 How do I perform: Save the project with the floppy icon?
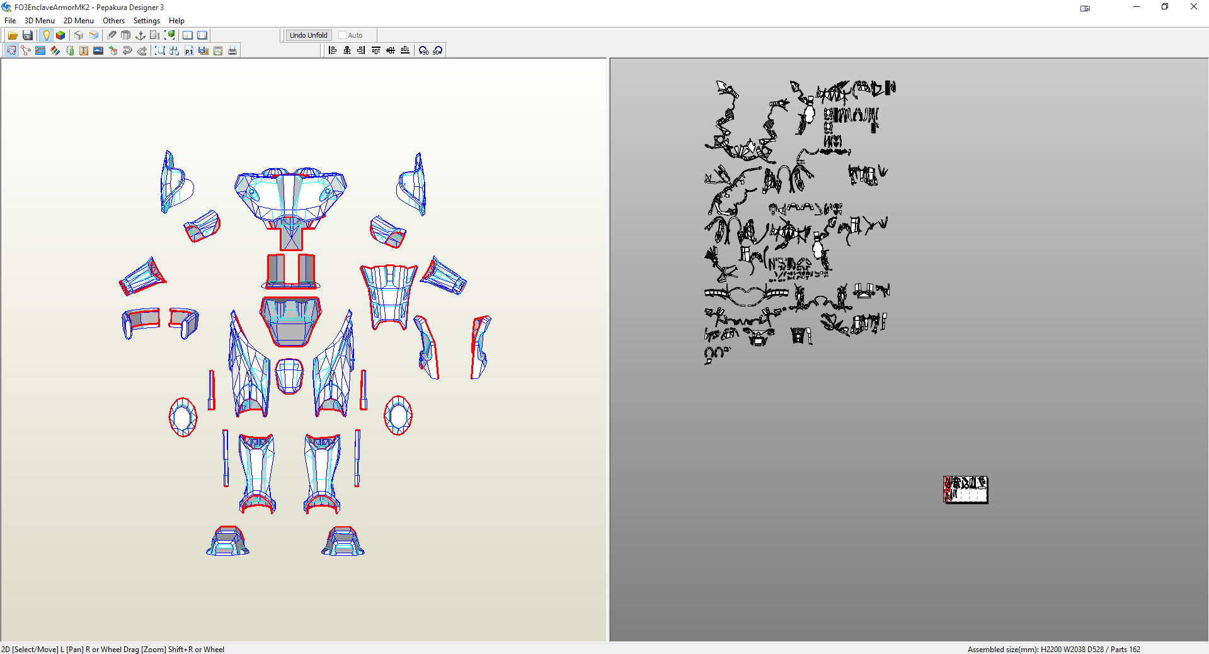pos(28,35)
